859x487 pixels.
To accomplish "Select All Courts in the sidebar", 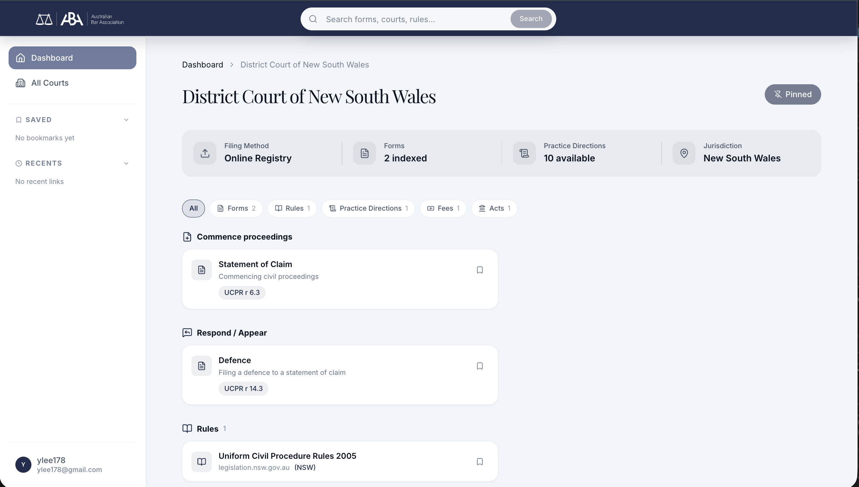I will [50, 82].
